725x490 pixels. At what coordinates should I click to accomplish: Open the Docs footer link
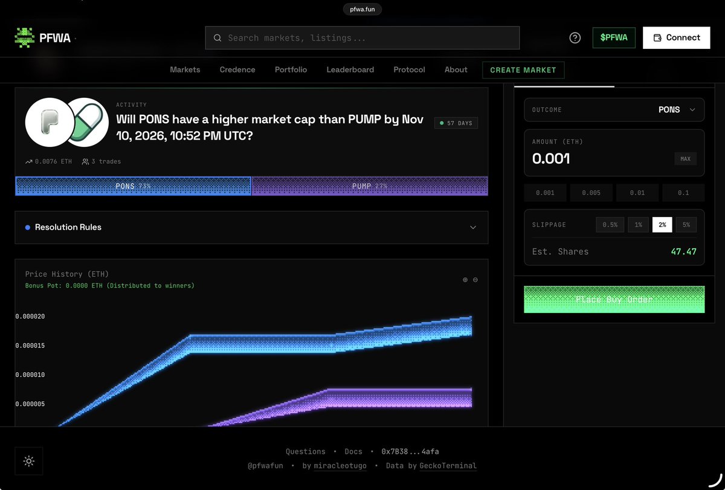point(353,451)
